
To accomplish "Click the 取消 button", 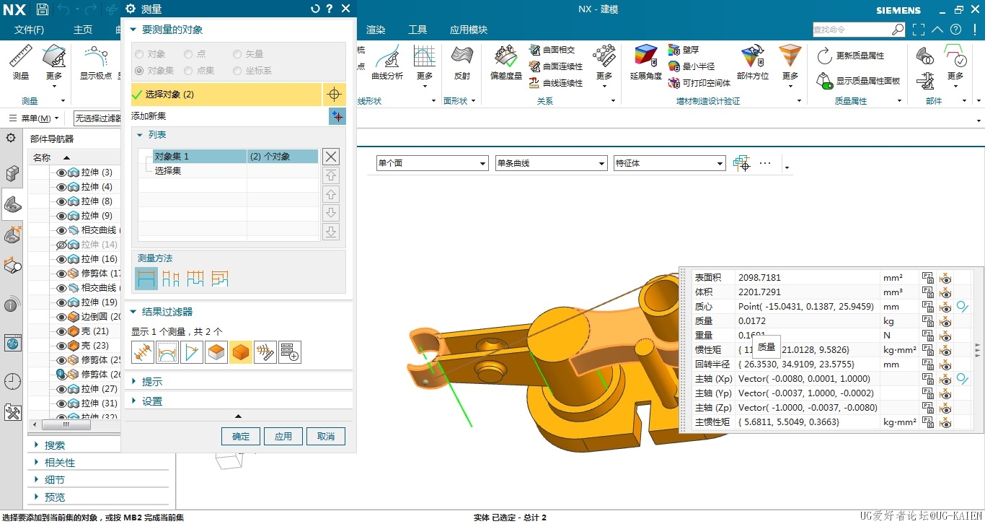I will [326, 436].
